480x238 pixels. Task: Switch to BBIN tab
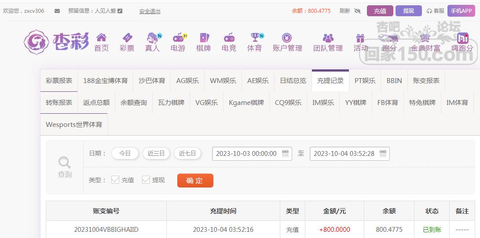pyautogui.click(x=394, y=81)
